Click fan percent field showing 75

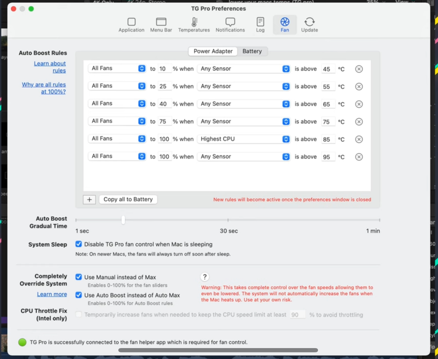tap(164, 122)
